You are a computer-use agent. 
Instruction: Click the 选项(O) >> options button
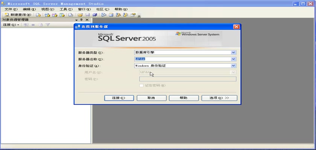point(219,98)
